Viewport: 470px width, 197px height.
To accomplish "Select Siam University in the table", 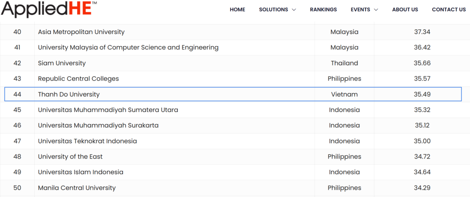I will (x=61, y=63).
